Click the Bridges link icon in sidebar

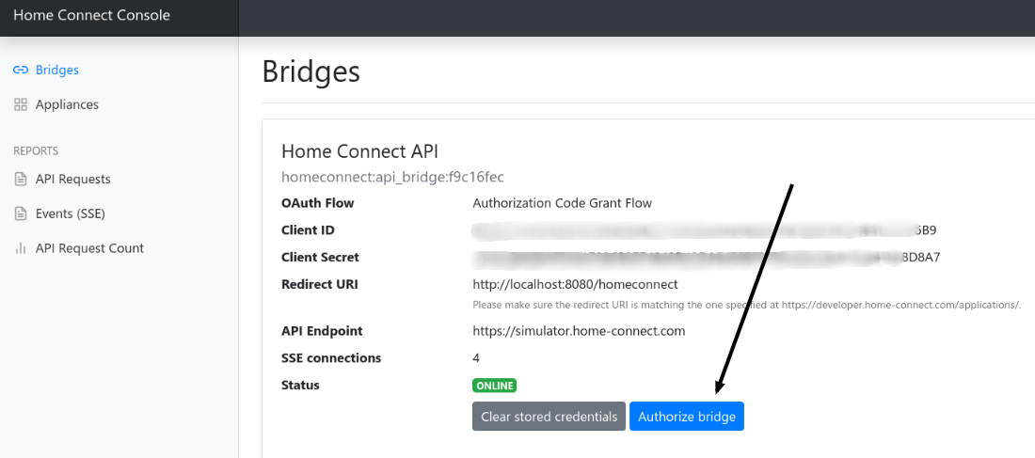coord(21,71)
